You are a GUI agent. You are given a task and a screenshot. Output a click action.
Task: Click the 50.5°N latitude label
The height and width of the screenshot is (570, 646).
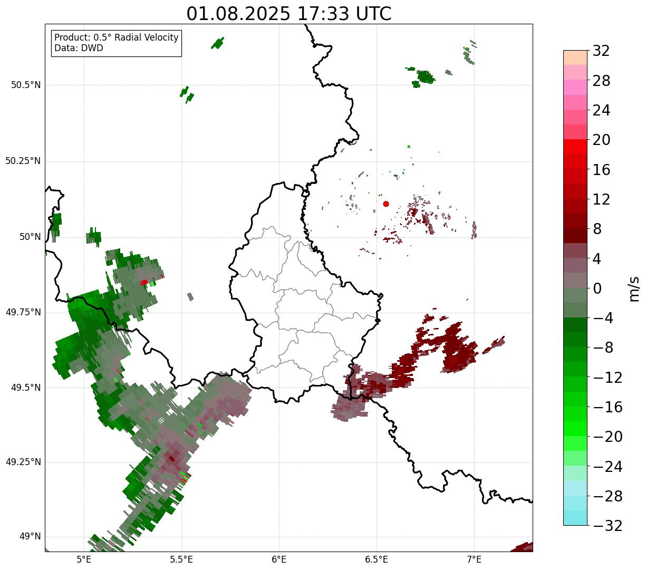[x=25, y=85]
